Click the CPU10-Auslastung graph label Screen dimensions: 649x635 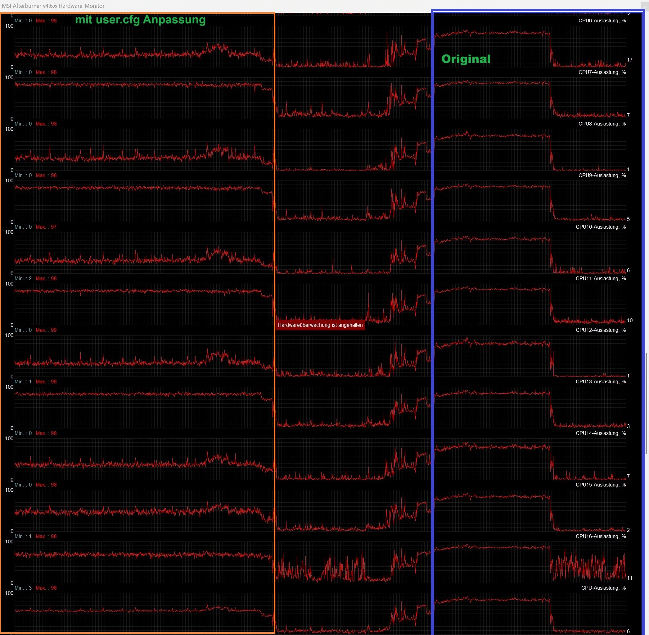click(600, 227)
